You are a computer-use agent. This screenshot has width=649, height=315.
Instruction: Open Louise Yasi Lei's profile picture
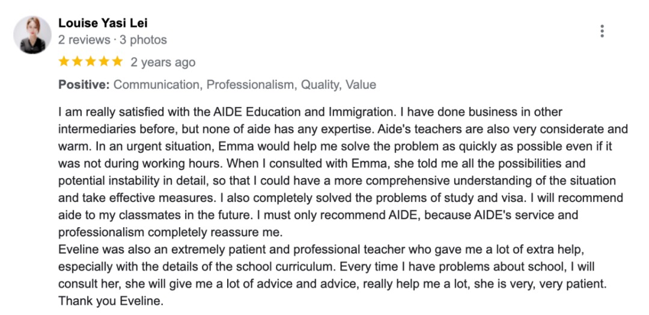(32, 34)
